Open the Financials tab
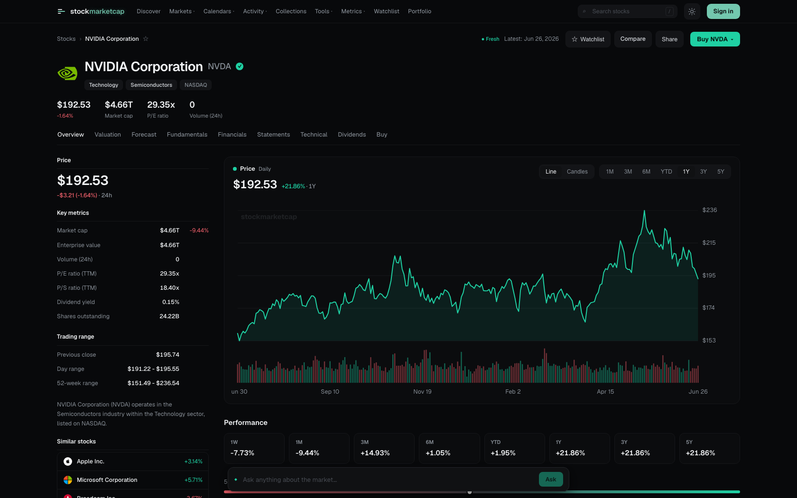Image resolution: width=797 pixels, height=498 pixels. (x=232, y=135)
